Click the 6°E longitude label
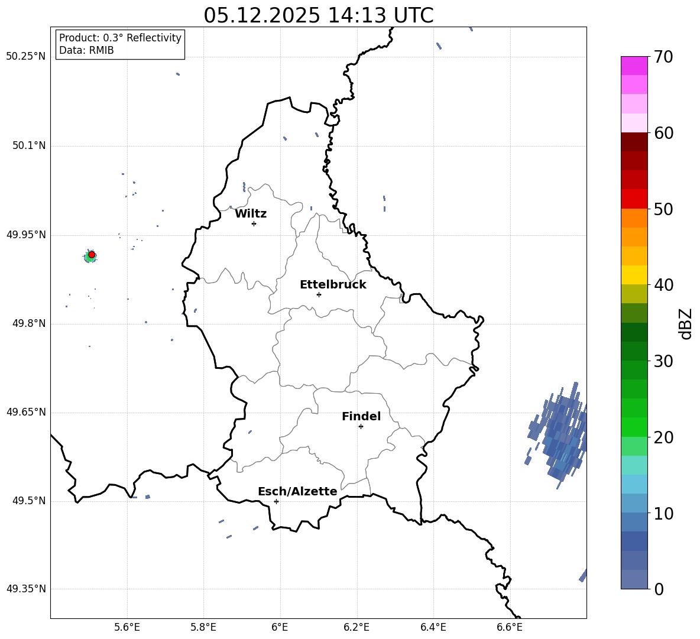Viewport: 700px width, 639px height. (x=280, y=627)
